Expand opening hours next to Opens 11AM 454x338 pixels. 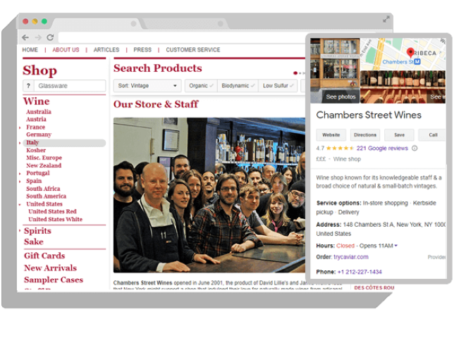395,246
